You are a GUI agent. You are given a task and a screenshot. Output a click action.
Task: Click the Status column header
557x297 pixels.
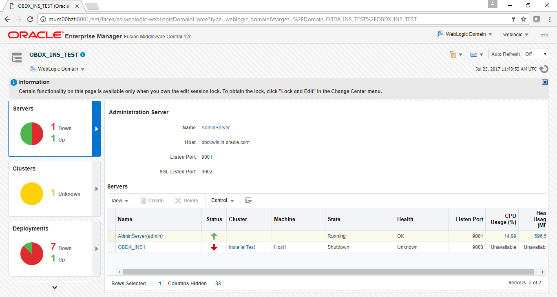coord(214,219)
